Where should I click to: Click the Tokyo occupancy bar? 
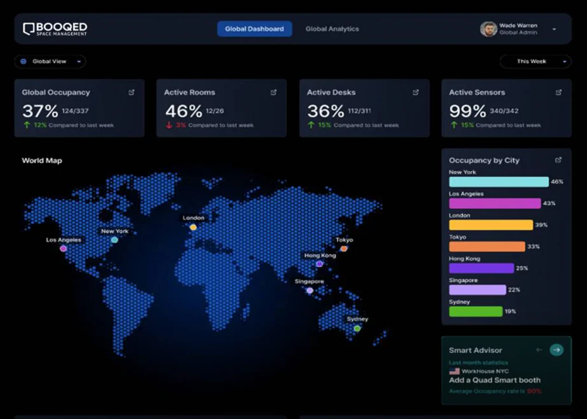click(487, 246)
